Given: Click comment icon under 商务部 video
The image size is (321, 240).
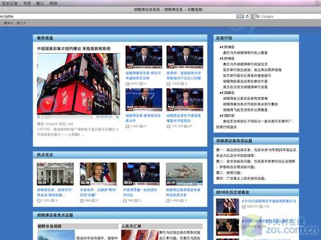Looking at the screenshot, I should (182, 84).
